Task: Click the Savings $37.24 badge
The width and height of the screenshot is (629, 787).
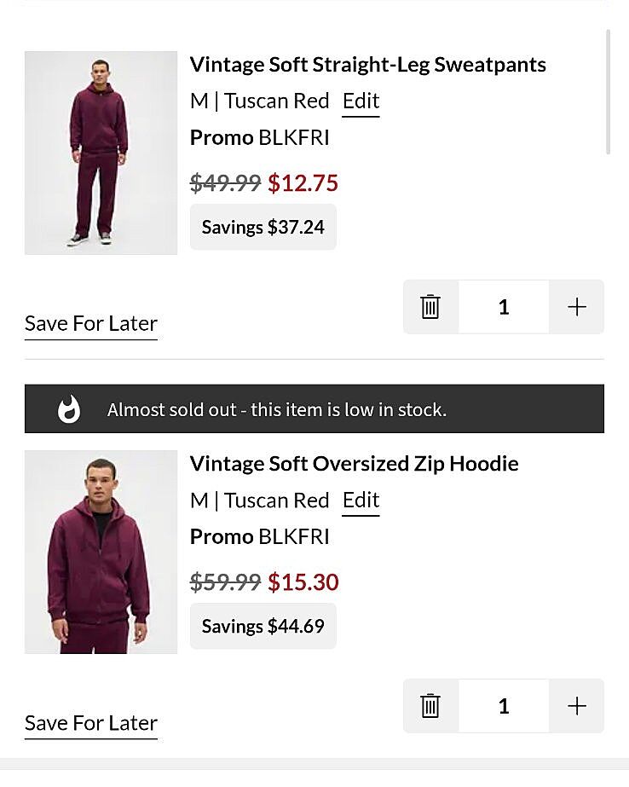Action: 263,228
